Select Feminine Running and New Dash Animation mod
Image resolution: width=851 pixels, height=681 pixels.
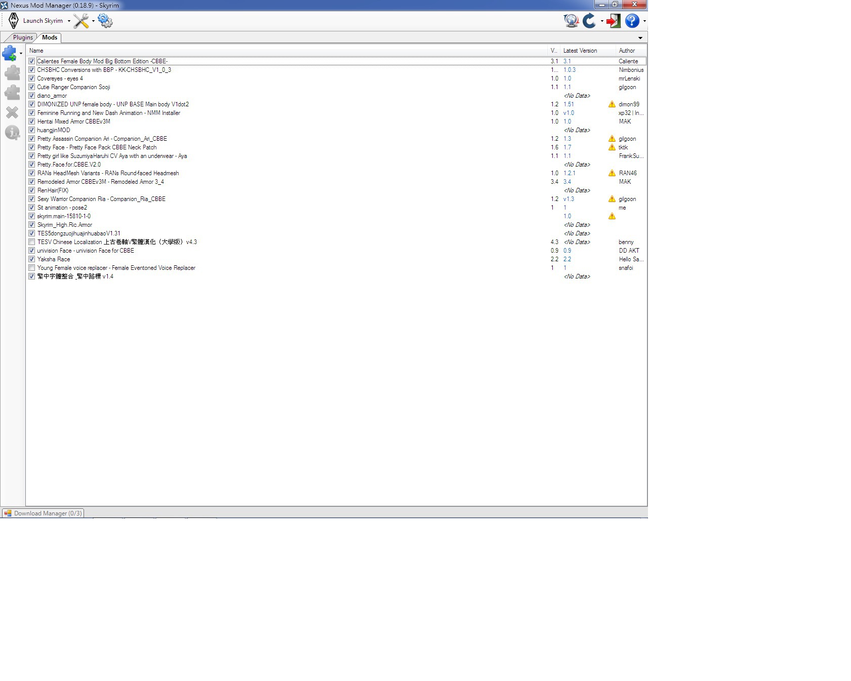[108, 113]
